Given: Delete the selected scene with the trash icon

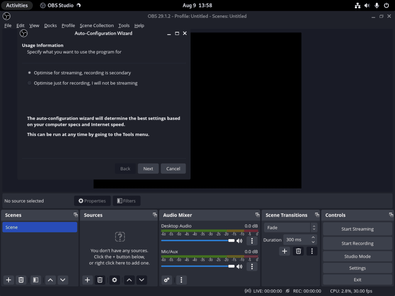Looking at the screenshot, I should pyautogui.click(x=21, y=280).
